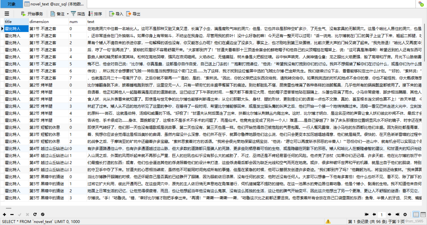The image size is (427, 225).
Task: Click the text cell starting 当比尔博睁开眼睛的时候
Action: [254, 177]
